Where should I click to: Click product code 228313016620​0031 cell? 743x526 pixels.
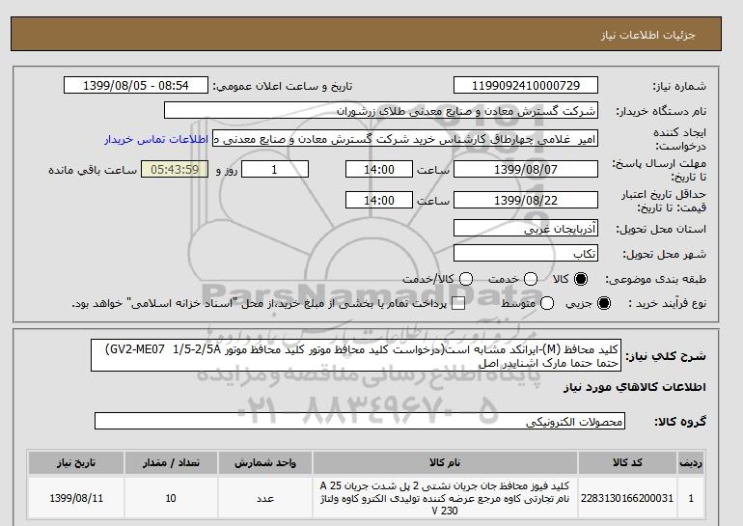[627, 498]
